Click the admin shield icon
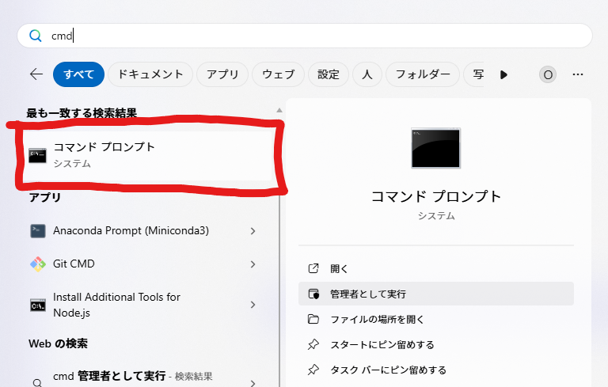This screenshot has width=608, height=387. tap(313, 294)
